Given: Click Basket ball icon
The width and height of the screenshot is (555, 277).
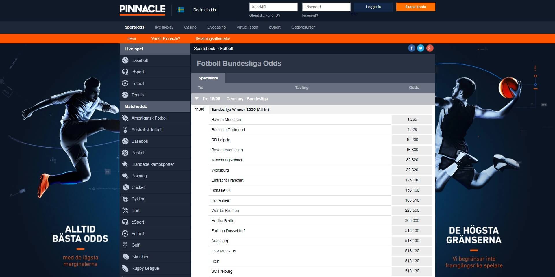Looking at the screenshot, I should pyautogui.click(x=125, y=153).
